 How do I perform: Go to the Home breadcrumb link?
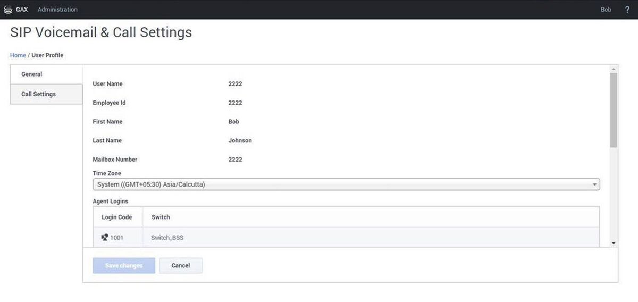pyautogui.click(x=18, y=55)
